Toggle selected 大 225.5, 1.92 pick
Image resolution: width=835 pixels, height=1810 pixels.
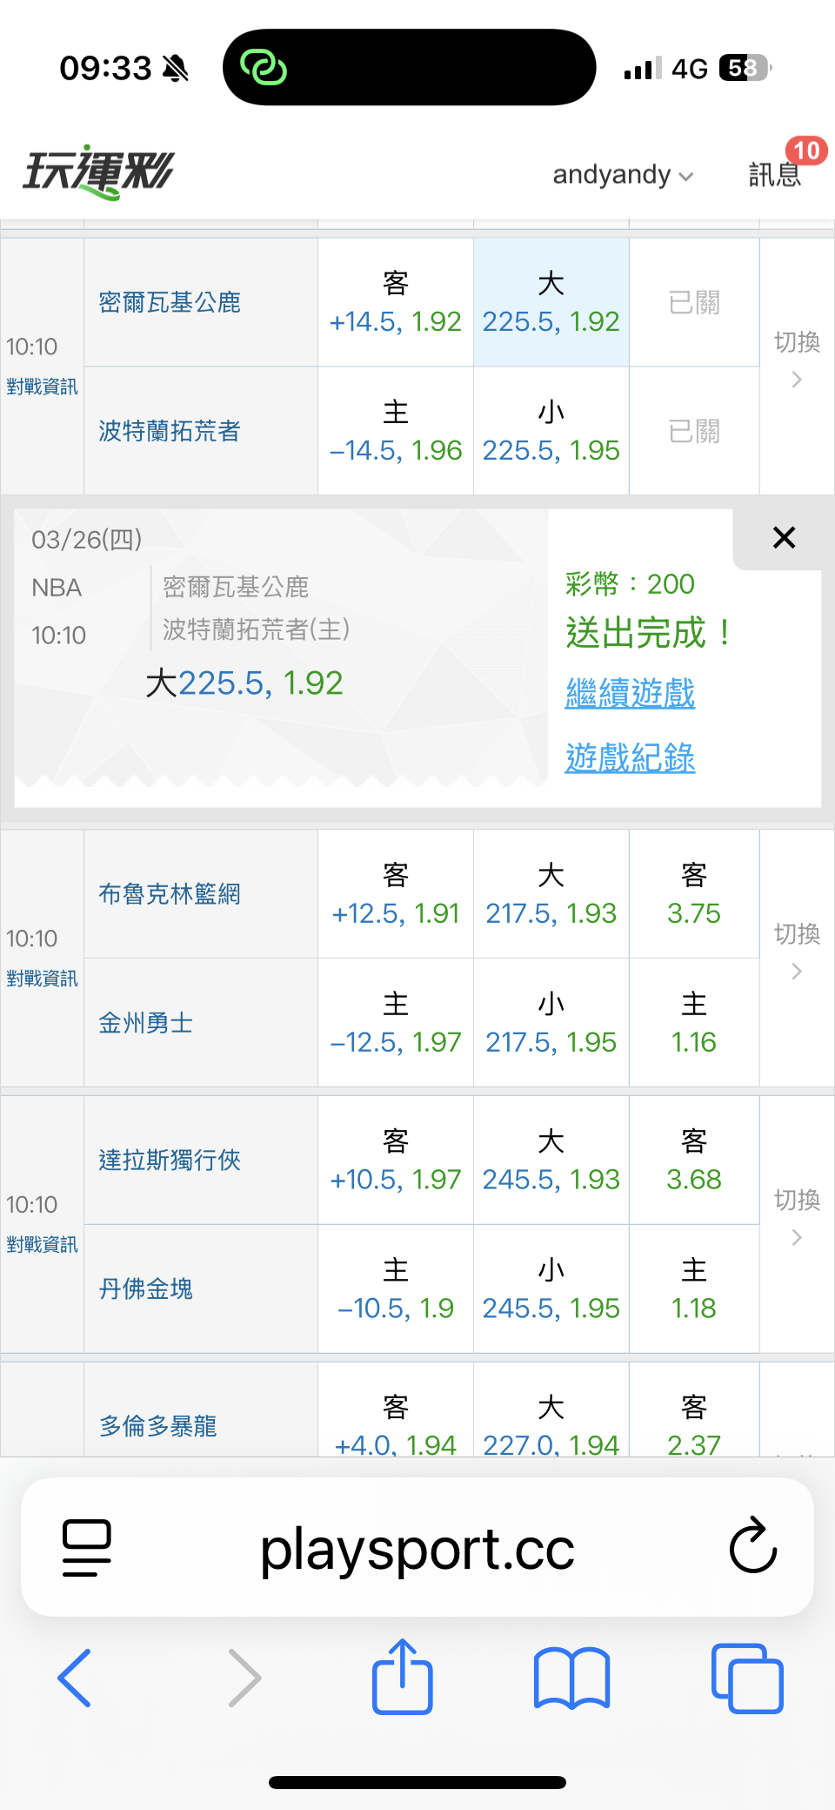pos(551,302)
